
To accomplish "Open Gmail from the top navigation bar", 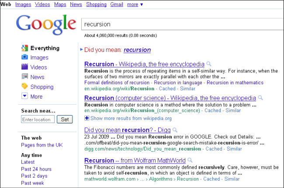I will 116,4.
